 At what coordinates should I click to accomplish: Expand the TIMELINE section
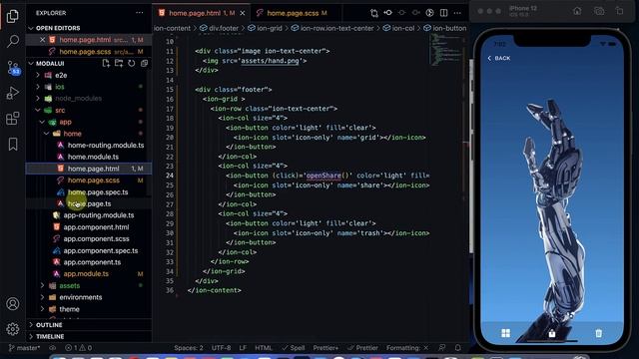point(89,337)
